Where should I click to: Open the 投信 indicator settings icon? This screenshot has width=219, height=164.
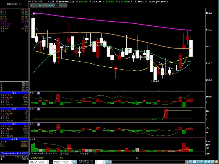(x=38, y=109)
